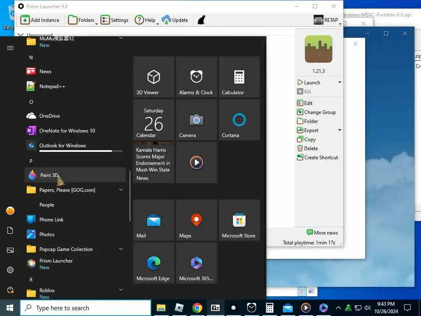
Task: Expand the MuMu folder chevron
Action: pyautogui.click(x=121, y=38)
